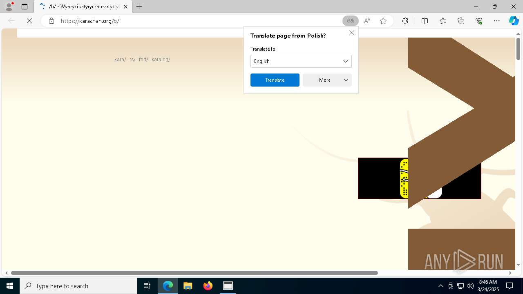Close the /b/ Wybryki satyryczno-artystyczne tab

[x=125, y=7]
